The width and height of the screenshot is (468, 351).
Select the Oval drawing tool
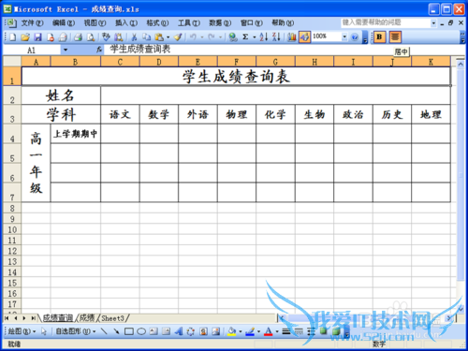(x=141, y=331)
